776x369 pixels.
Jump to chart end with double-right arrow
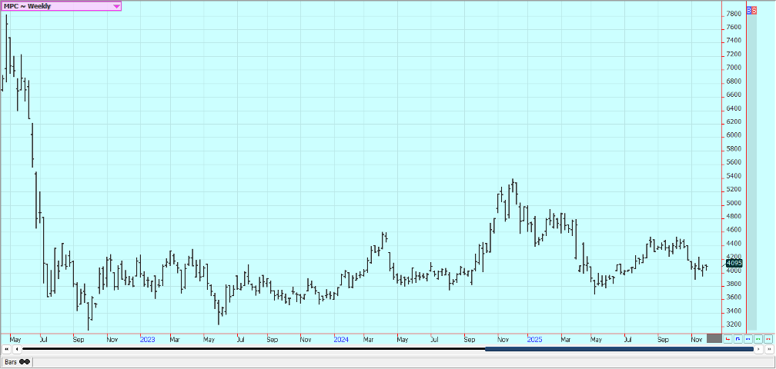point(768,349)
